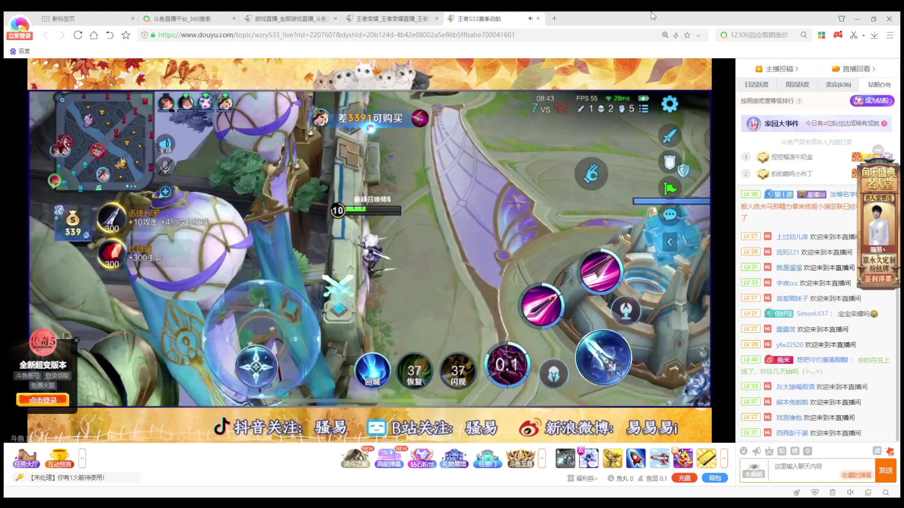The height and width of the screenshot is (508, 904).
Task: Open the 任务大厅 task hall icon
Action: (26, 458)
